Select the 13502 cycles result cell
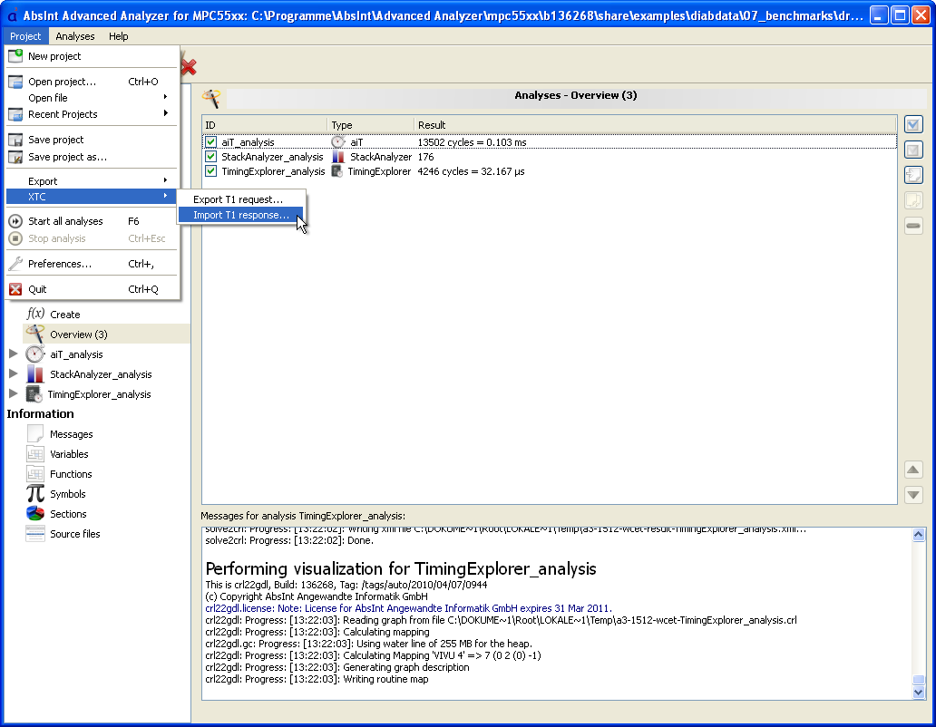The height and width of the screenshot is (727, 936). tap(473, 142)
